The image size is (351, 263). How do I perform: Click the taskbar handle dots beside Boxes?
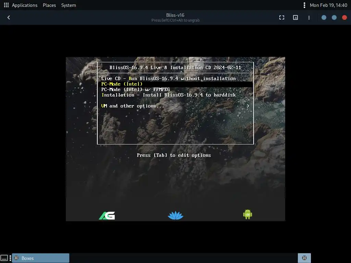tap(10, 258)
